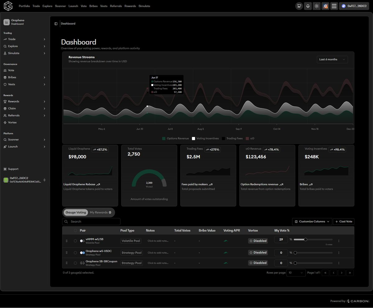Click Support command icon in sidebar
The image size is (373, 308).
click(5, 169)
